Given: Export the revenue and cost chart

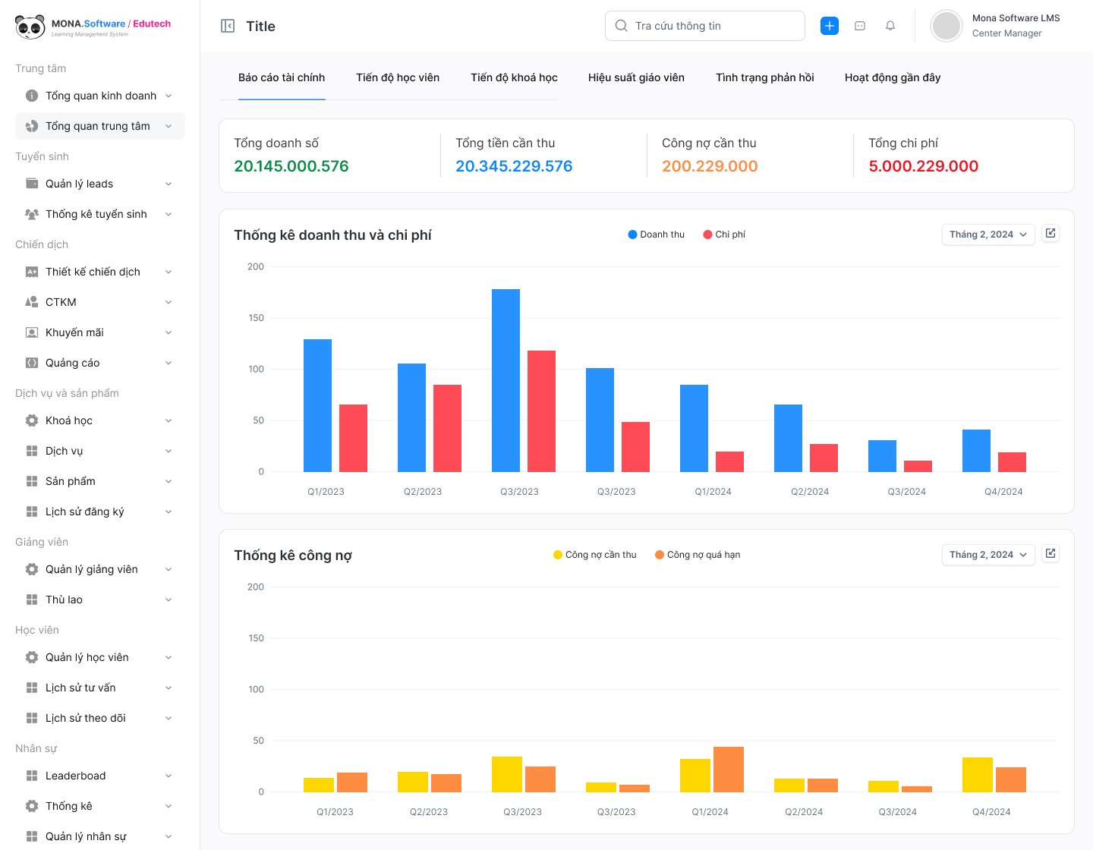Looking at the screenshot, I should [1050, 234].
